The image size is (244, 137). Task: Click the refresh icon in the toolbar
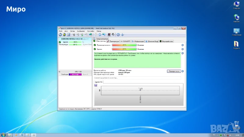point(60,35)
